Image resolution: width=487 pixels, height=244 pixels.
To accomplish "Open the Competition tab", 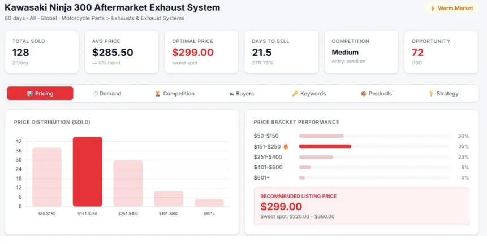I will [175, 93].
